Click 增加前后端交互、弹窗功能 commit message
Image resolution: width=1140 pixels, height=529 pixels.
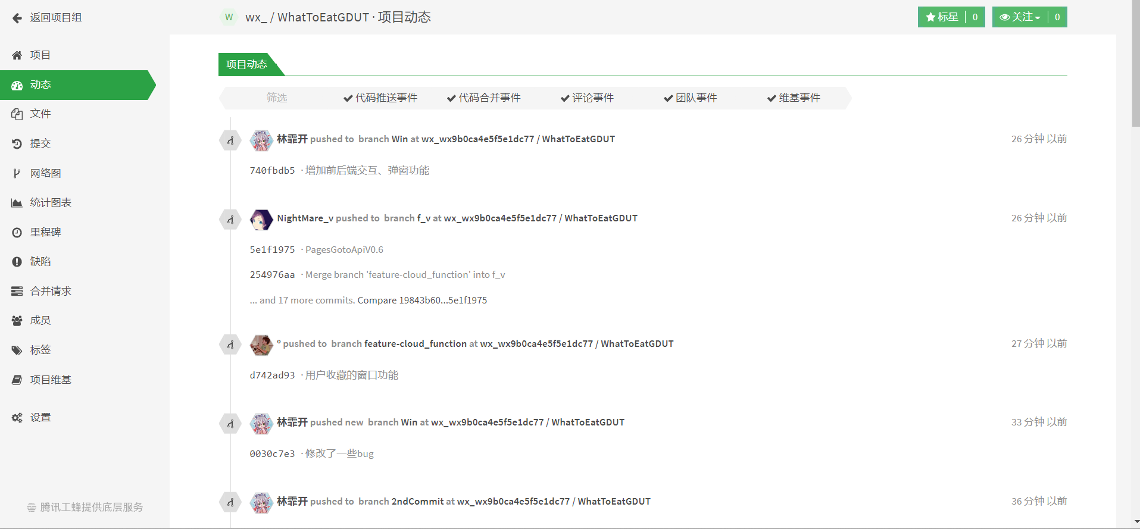(367, 171)
